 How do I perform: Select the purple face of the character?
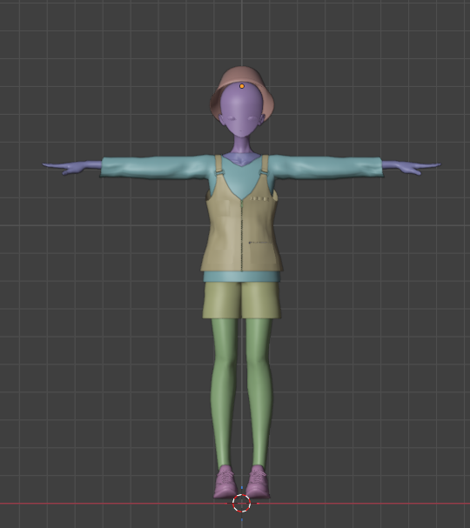click(240, 111)
